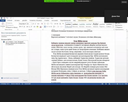The width and height of the screenshot is (128, 102).
Task: Apply the Format Painter (Формат по образцу)
Action: click(x=12, y=27)
